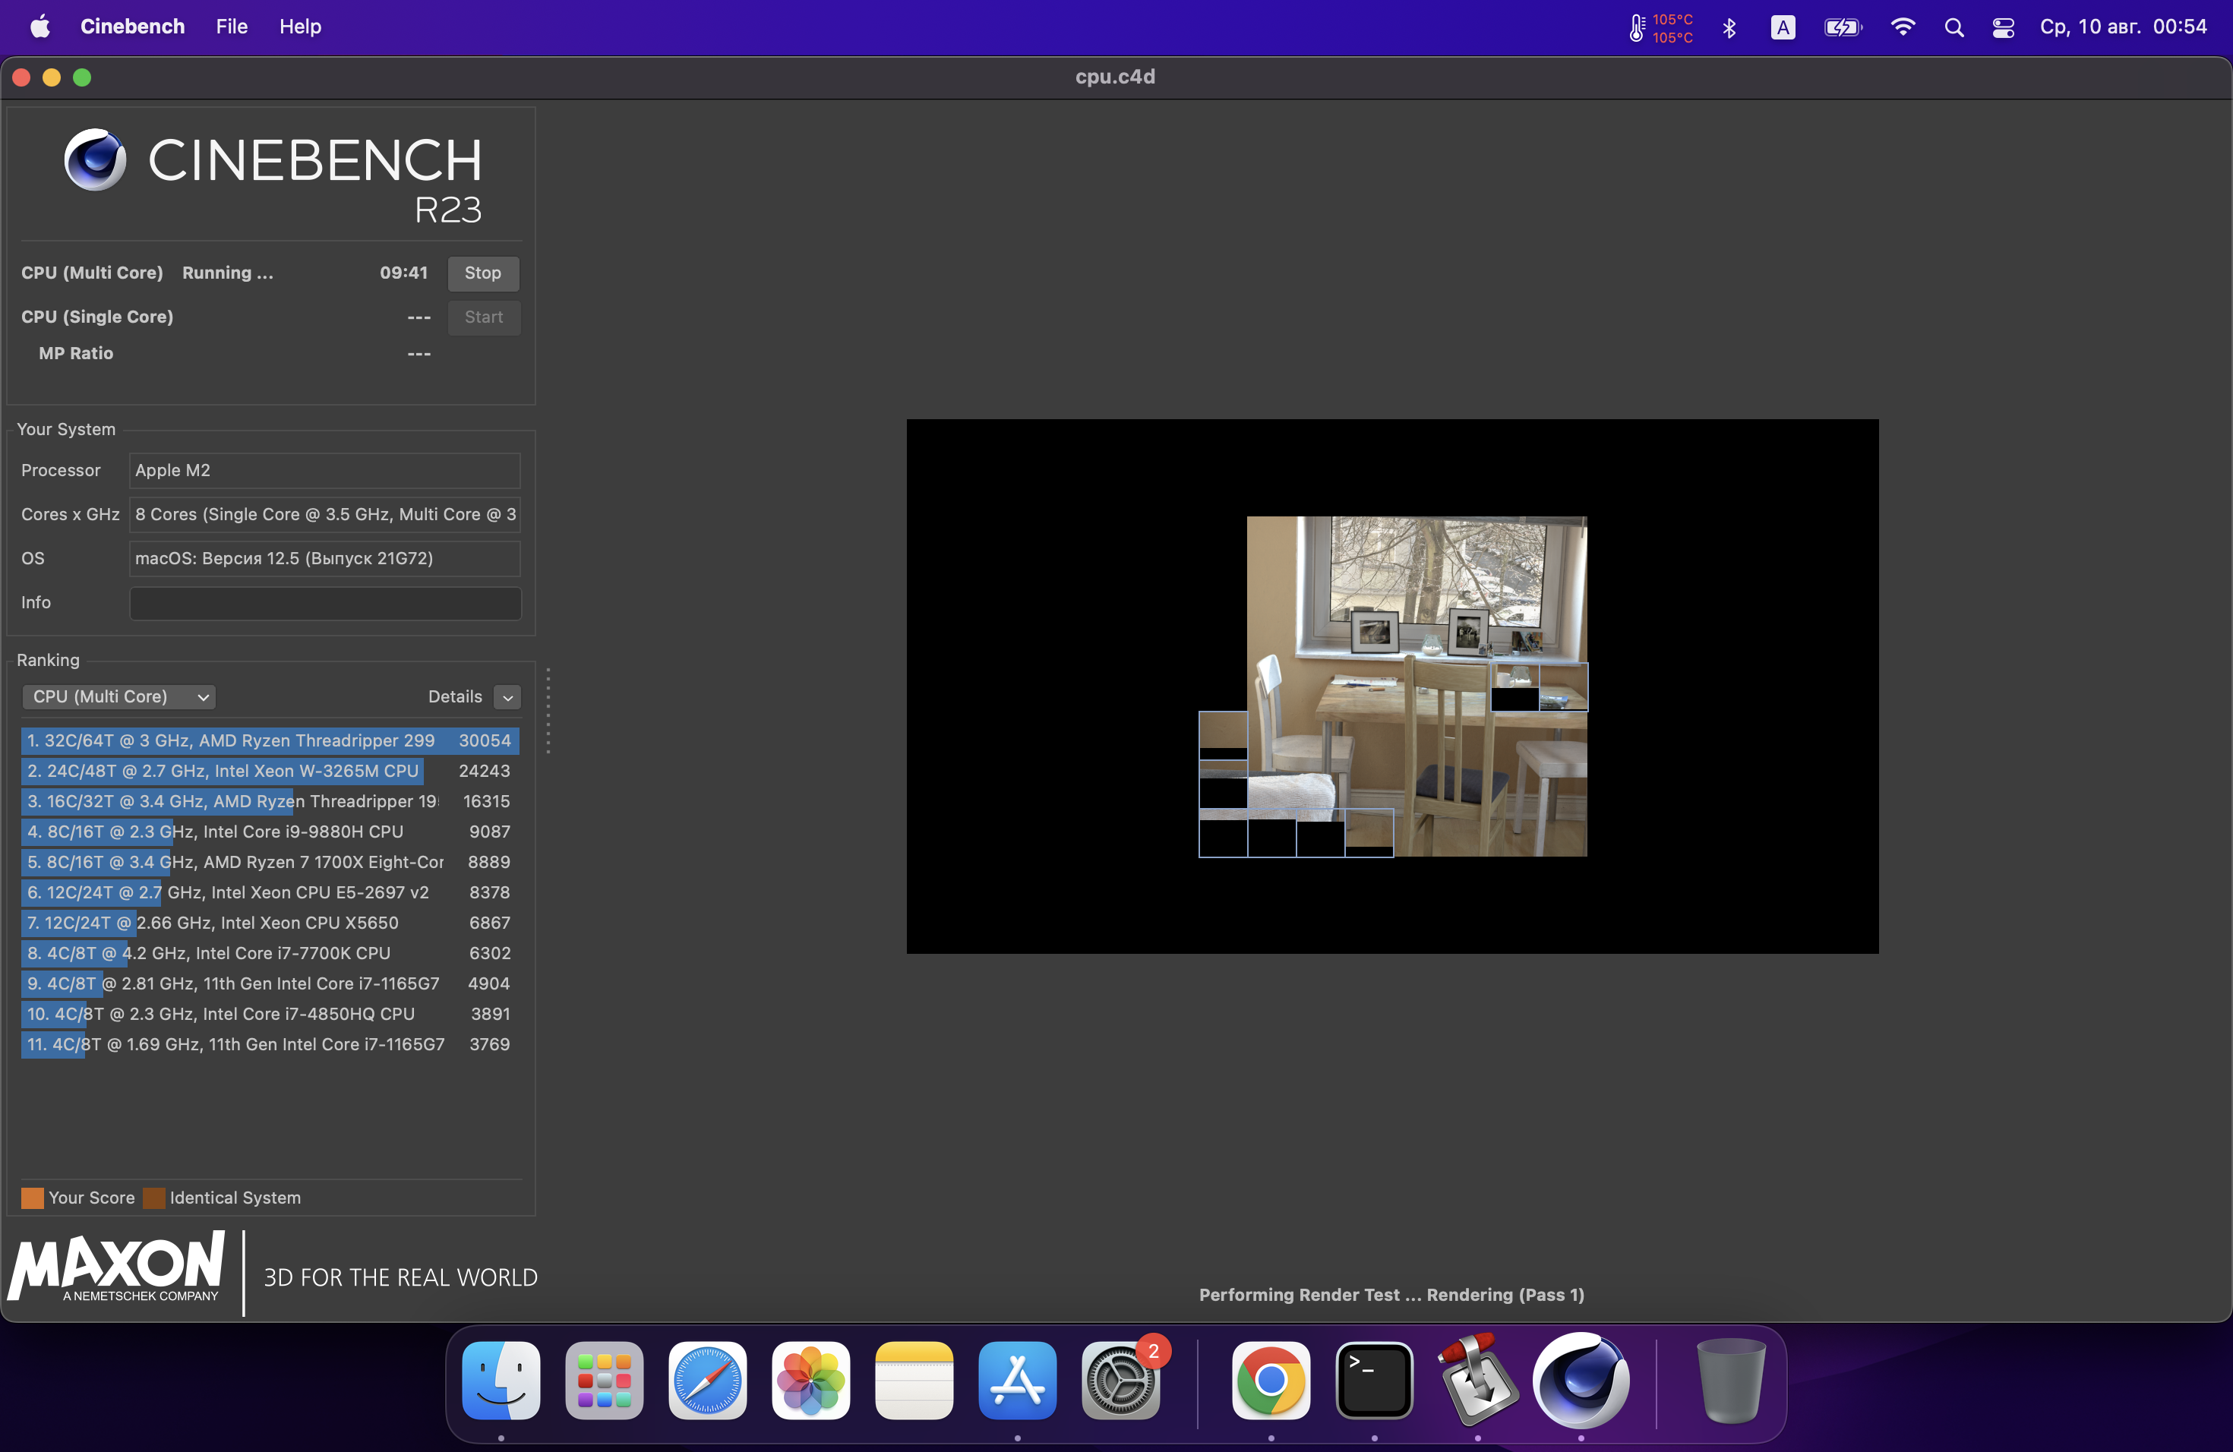2233x1452 pixels.
Task: Click the Cinebench icon in dock
Action: pos(1581,1380)
